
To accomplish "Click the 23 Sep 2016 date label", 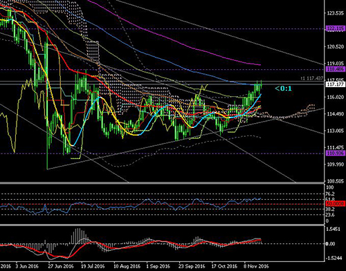I will pos(192,266).
